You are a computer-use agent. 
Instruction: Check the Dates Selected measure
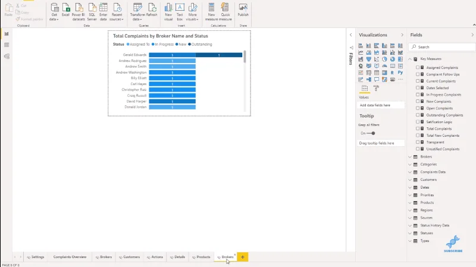click(x=418, y=87)
